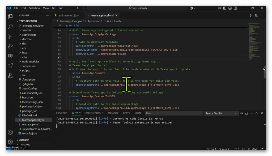The height and width of the screenshot is (156, 272).
Task: Clear the output panel
Action: pyautogui.click(x=241, y=113)
